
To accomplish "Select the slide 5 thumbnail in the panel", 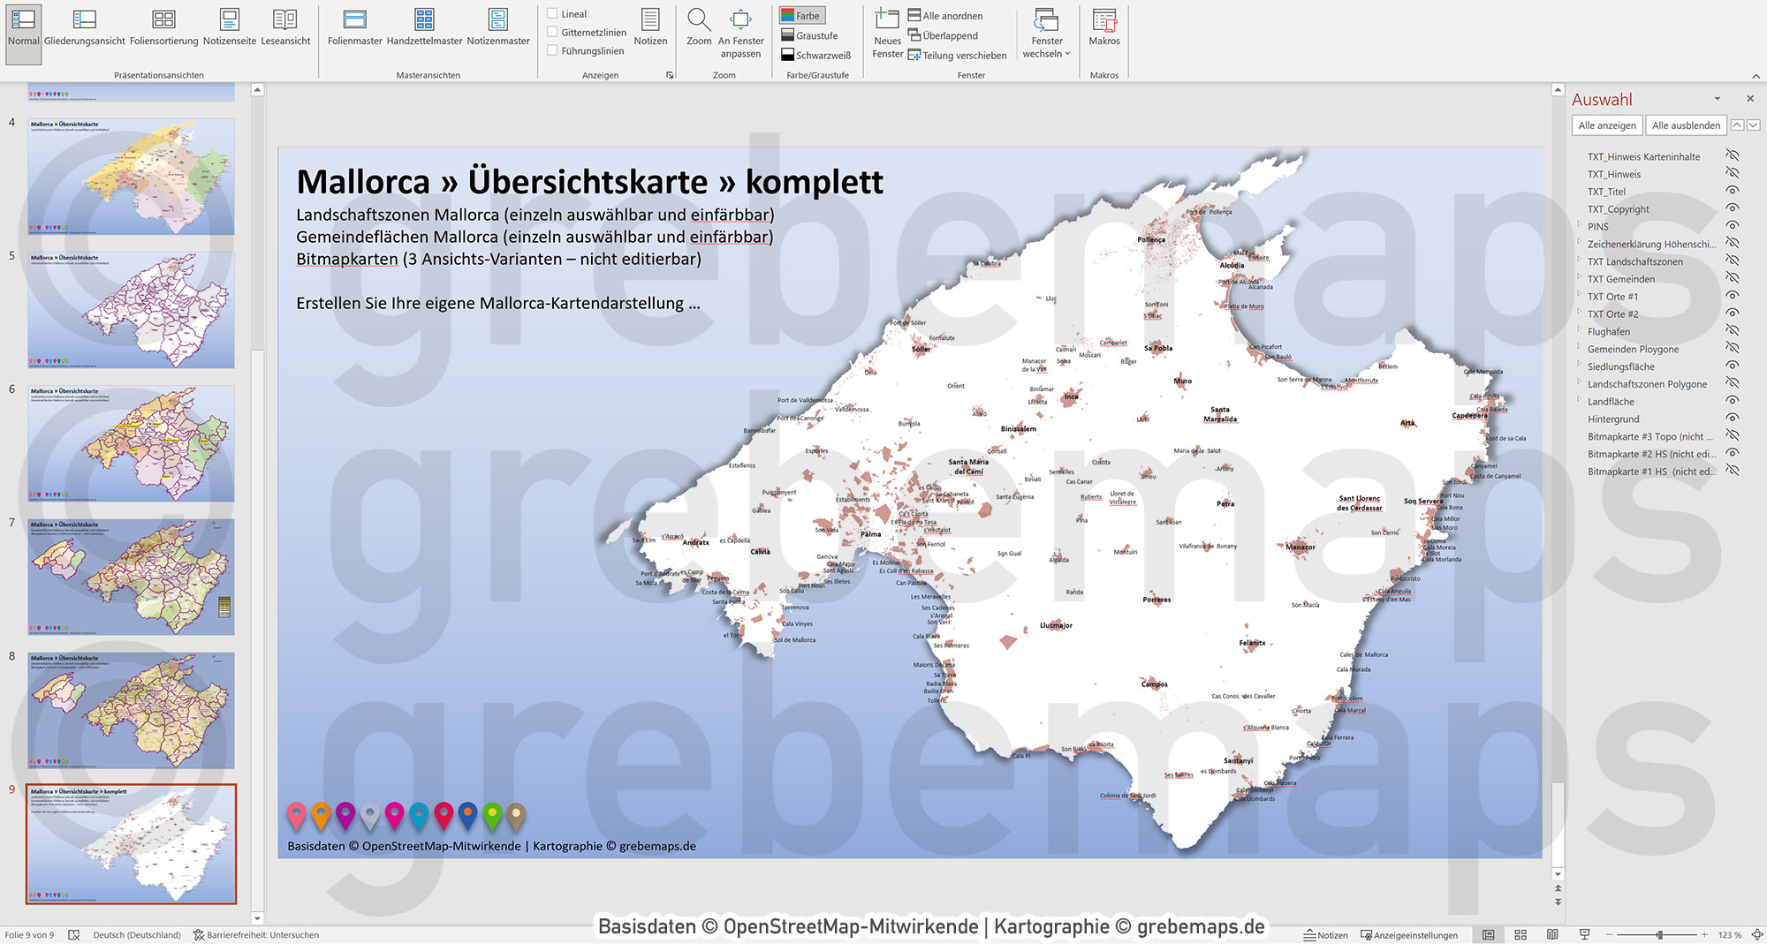I will (x=131, y=309).
